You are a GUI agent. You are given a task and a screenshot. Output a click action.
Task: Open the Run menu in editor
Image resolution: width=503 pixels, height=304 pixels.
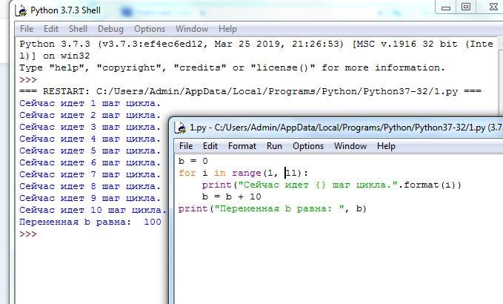tap(274, 146)
